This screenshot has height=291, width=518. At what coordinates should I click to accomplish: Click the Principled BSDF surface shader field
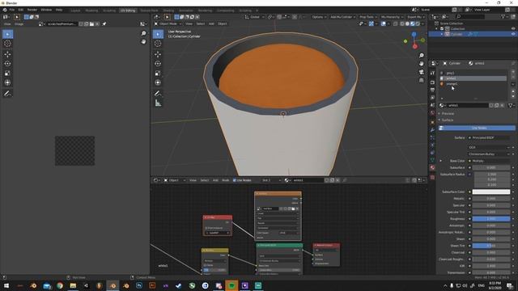click(x=489, y=137)
